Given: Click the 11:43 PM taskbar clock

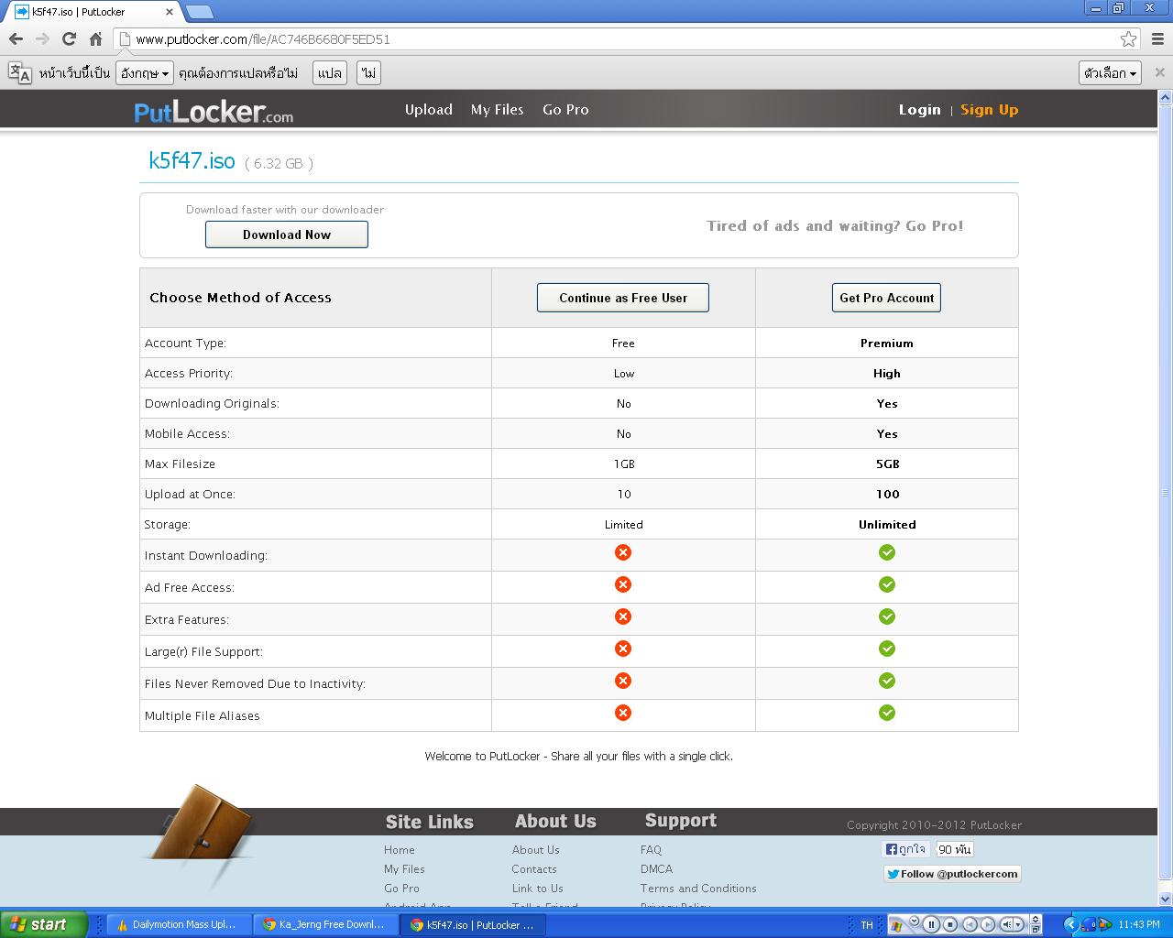Looking at the screenshot, I should (1139, 925).
